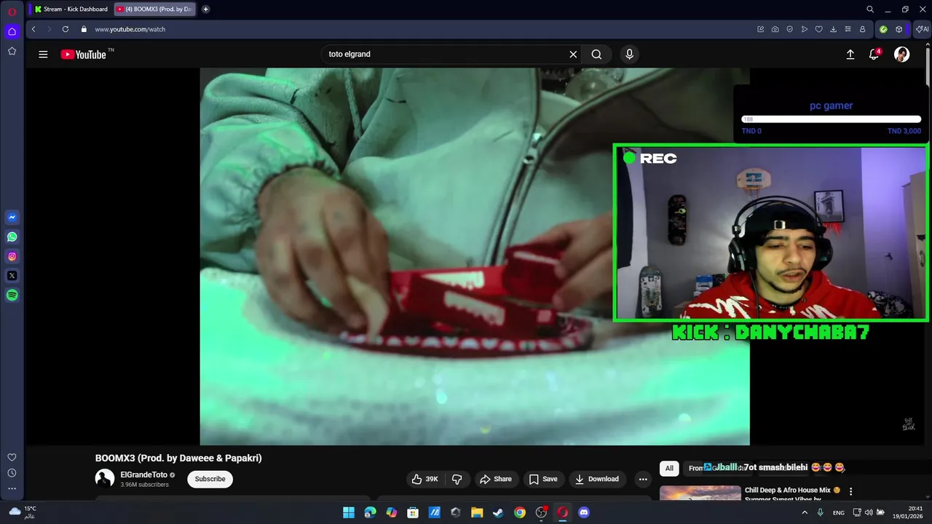
Task: Open Steam from taskbar
Action: pos(498,512)
